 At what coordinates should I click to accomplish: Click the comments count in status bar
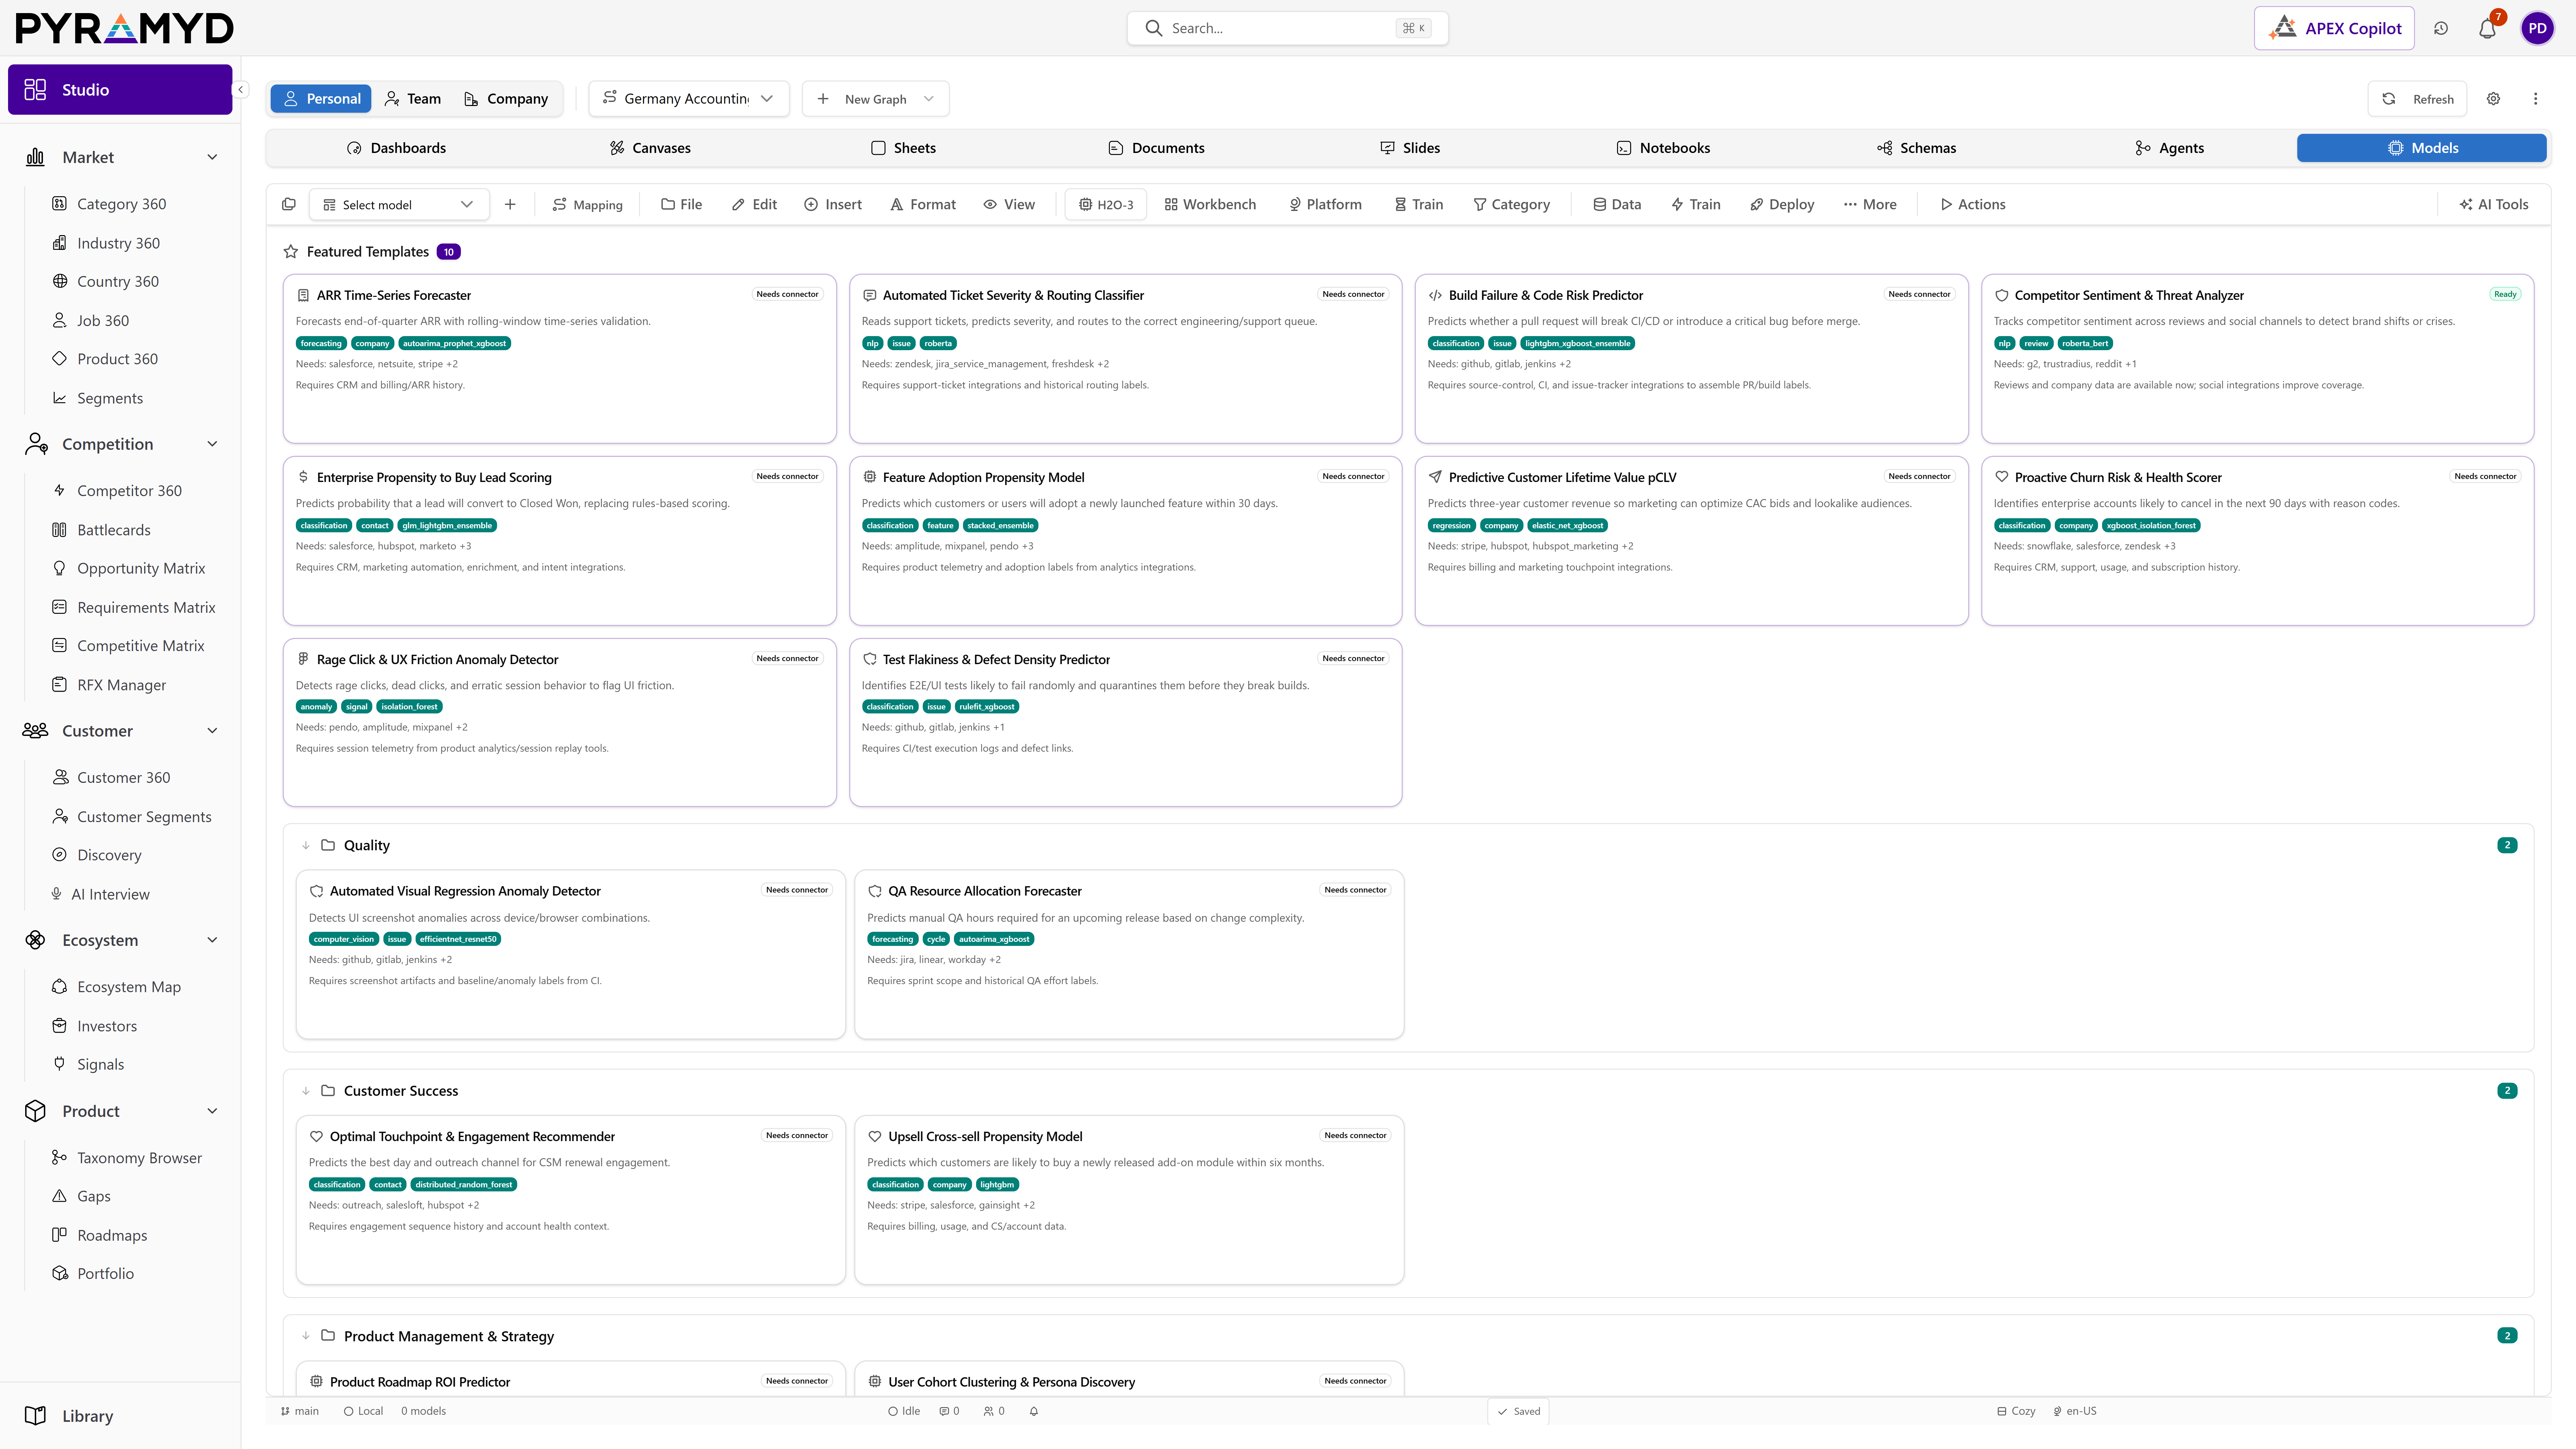[949, 1411]
